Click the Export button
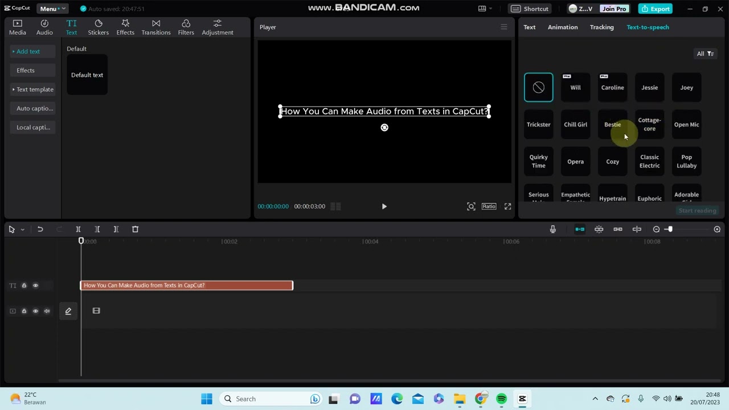 pyautogui.click(x=655, y=9)
